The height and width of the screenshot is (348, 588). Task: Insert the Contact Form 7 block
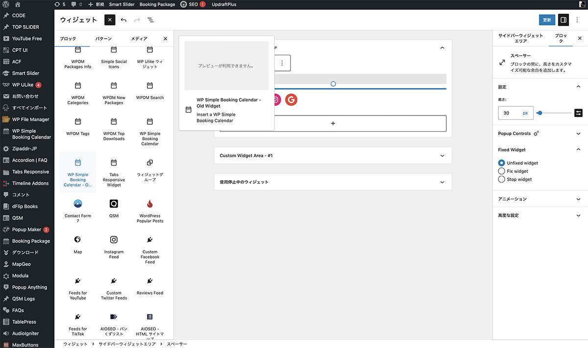tap(78, 210)
